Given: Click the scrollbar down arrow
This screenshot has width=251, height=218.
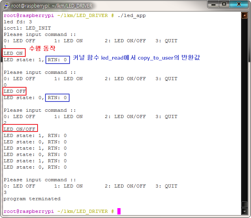Looking at the screenshot, I should pyautogui.click(x=244, y=211).
